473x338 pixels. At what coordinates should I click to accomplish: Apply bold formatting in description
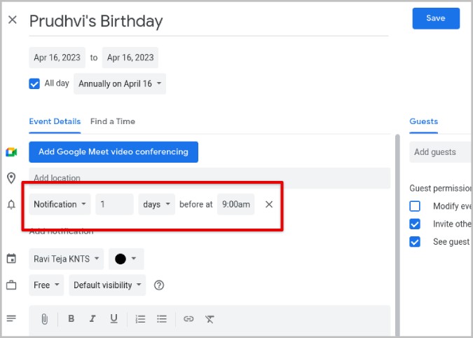[71, 318]
